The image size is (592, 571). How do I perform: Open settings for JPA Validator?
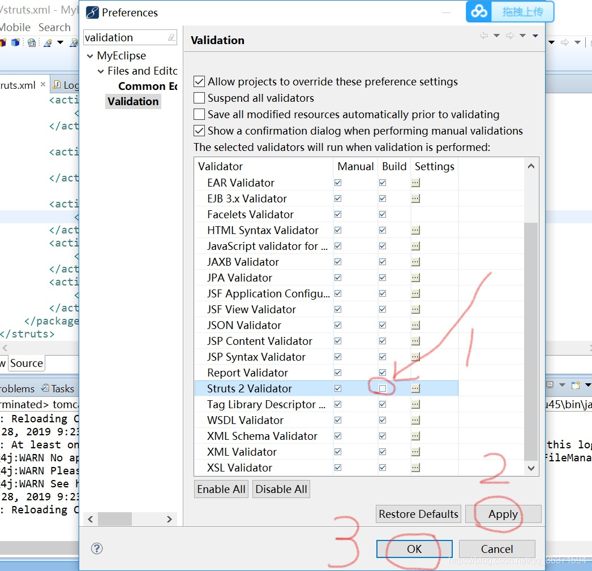coord(415,278)
